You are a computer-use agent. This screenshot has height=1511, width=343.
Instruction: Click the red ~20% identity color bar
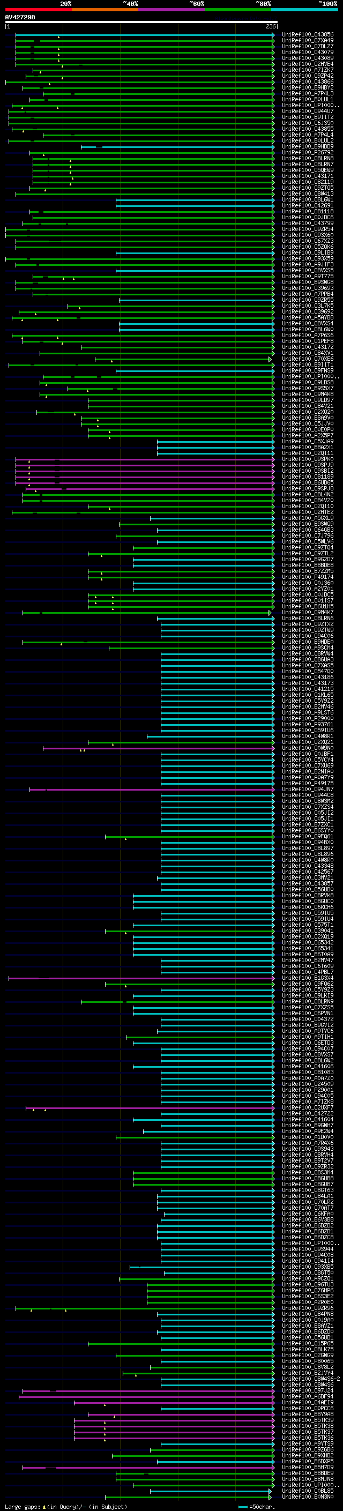click(x=38, y=10)
